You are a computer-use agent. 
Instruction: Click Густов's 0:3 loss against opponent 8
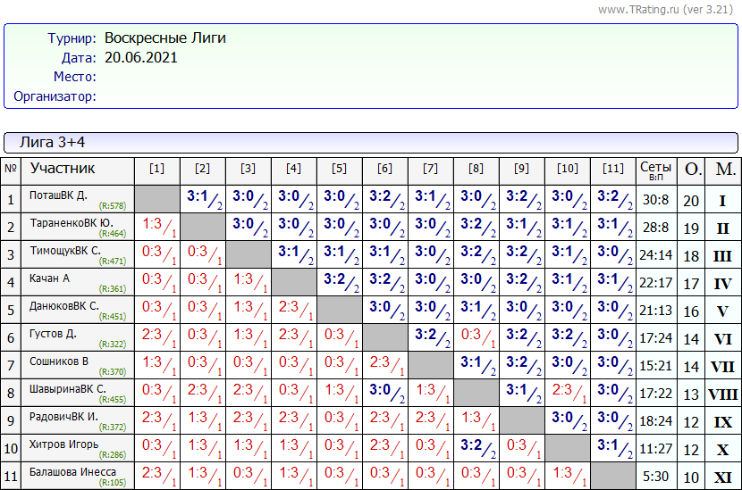(476, 337)
